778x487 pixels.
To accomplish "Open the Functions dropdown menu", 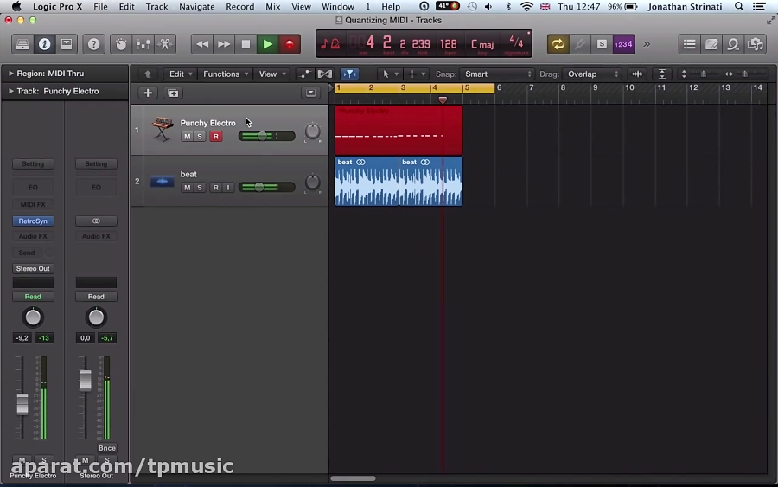I will (x=226, y=74).
